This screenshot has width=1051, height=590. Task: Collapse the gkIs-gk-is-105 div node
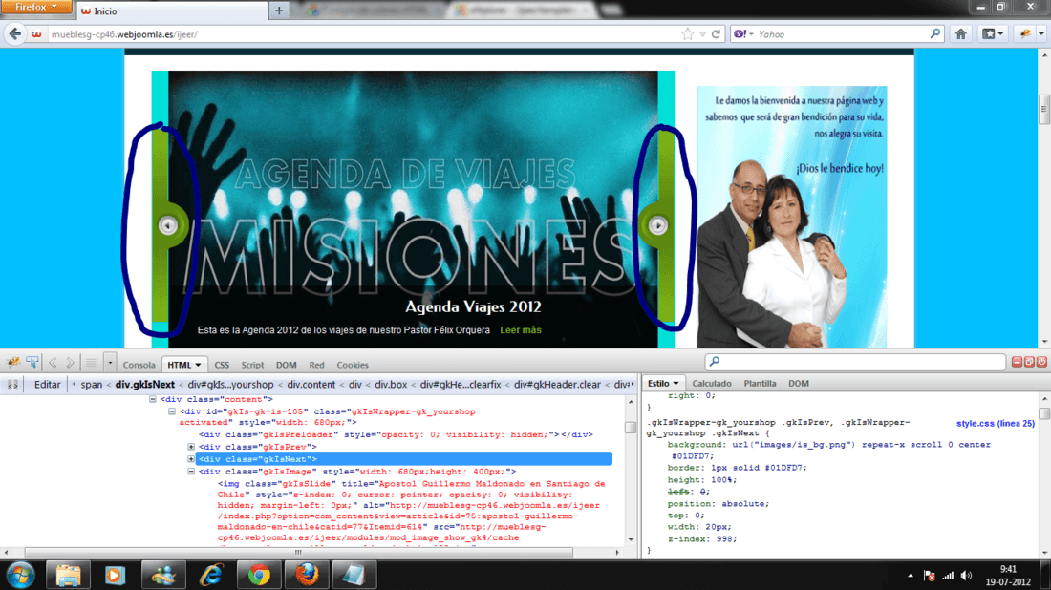[x=172, y=411]
